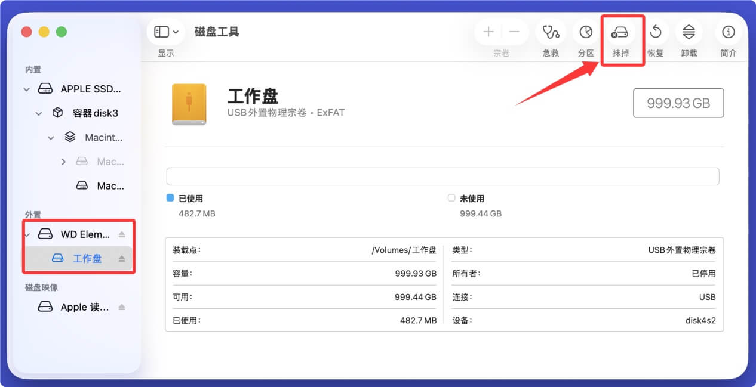Screen dimensions: 756x387
Task: Run 急救 (First Aid) from the toolbar
Action: pos(550,32)
